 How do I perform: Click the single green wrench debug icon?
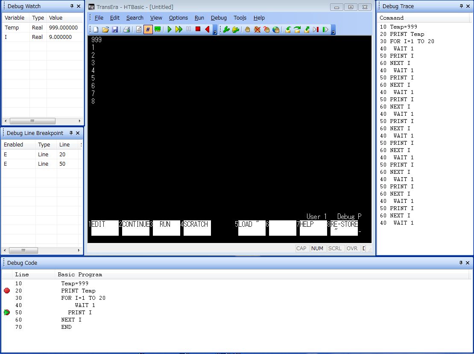click(x=226, y=29)
